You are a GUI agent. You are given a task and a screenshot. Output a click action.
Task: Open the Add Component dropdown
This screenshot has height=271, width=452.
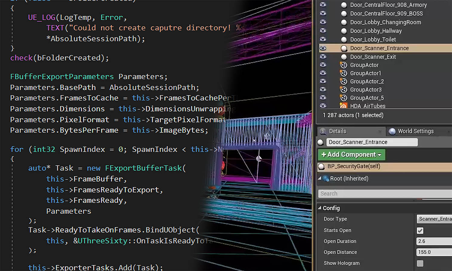(351, 155)
